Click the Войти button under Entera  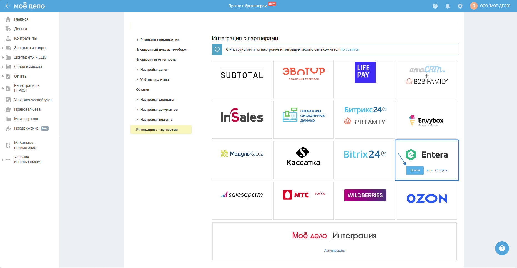click(415, 170)
